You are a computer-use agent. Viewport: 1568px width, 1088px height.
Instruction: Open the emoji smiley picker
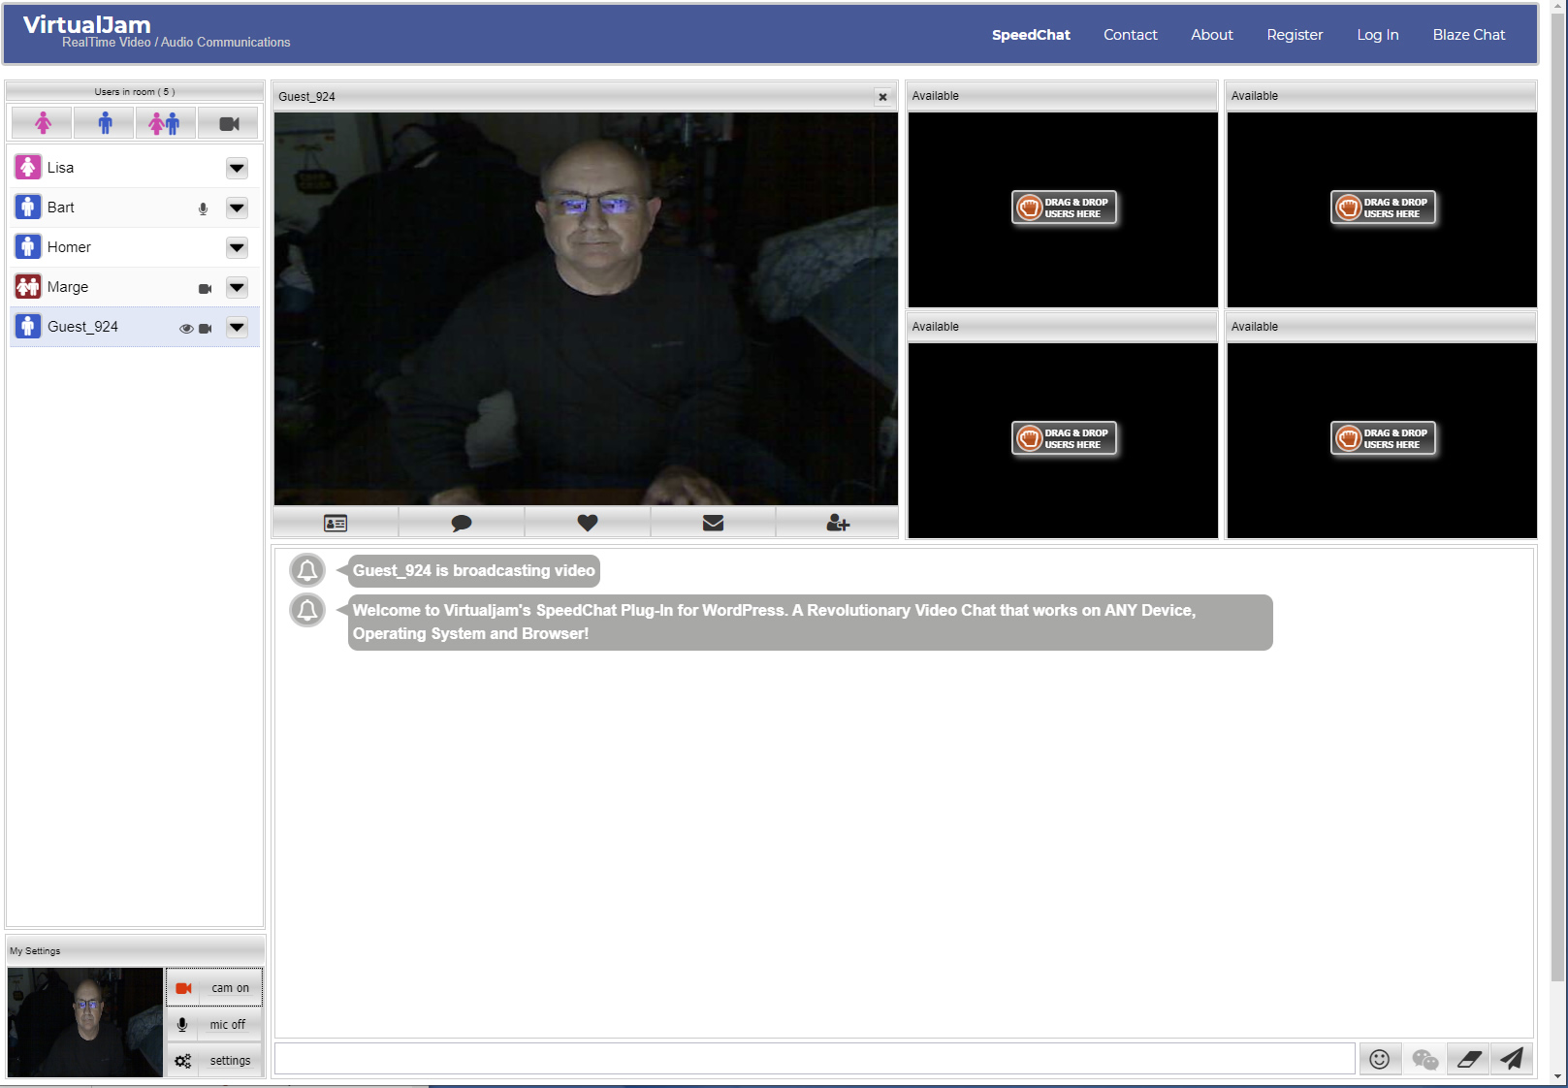[x=1381, y=1058]
